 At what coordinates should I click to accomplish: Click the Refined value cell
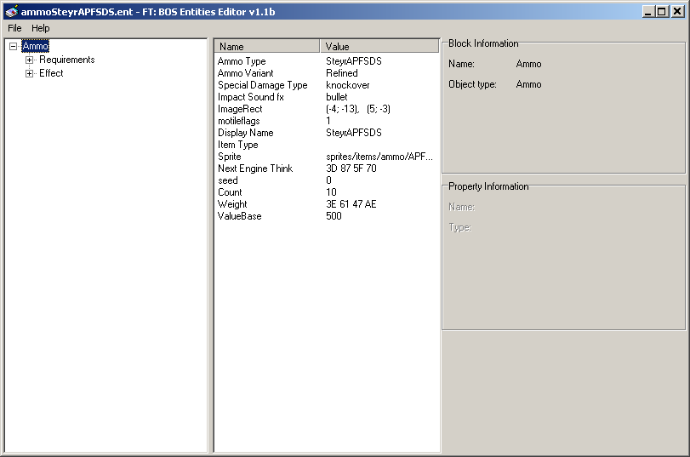point(342,73)
